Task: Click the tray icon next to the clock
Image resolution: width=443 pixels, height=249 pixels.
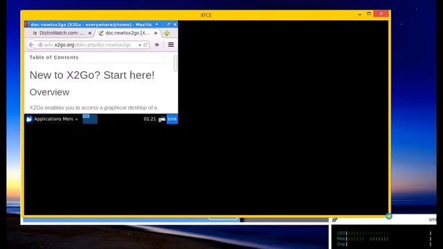Action: click(162, 119)
